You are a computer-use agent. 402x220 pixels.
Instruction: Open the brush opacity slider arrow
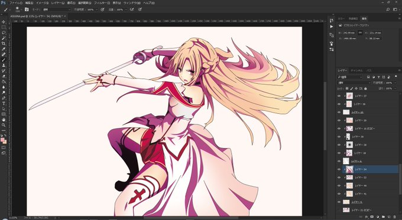(x=96, y=9)
